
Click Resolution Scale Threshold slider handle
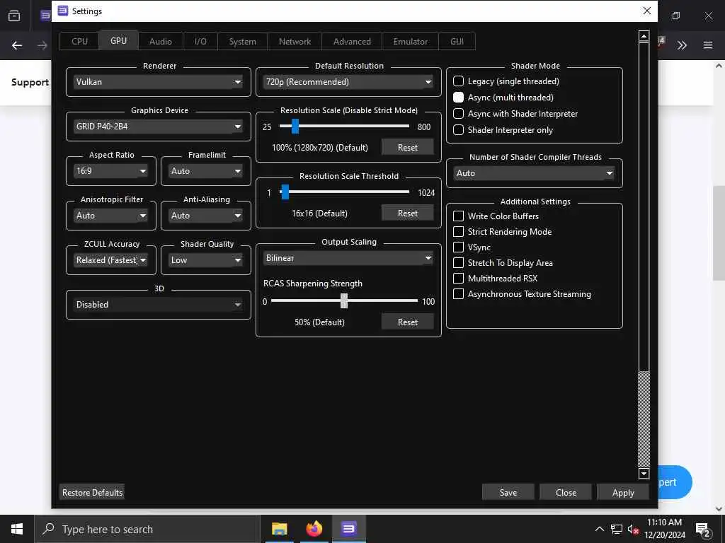(285, 192)
